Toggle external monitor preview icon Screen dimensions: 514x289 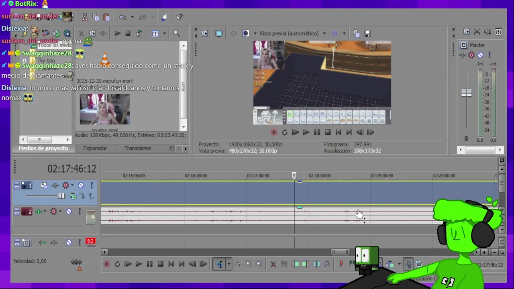point(219,33)
